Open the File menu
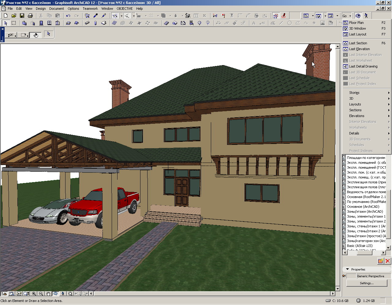This screenshot has height=305, width=392. point(10,9)
